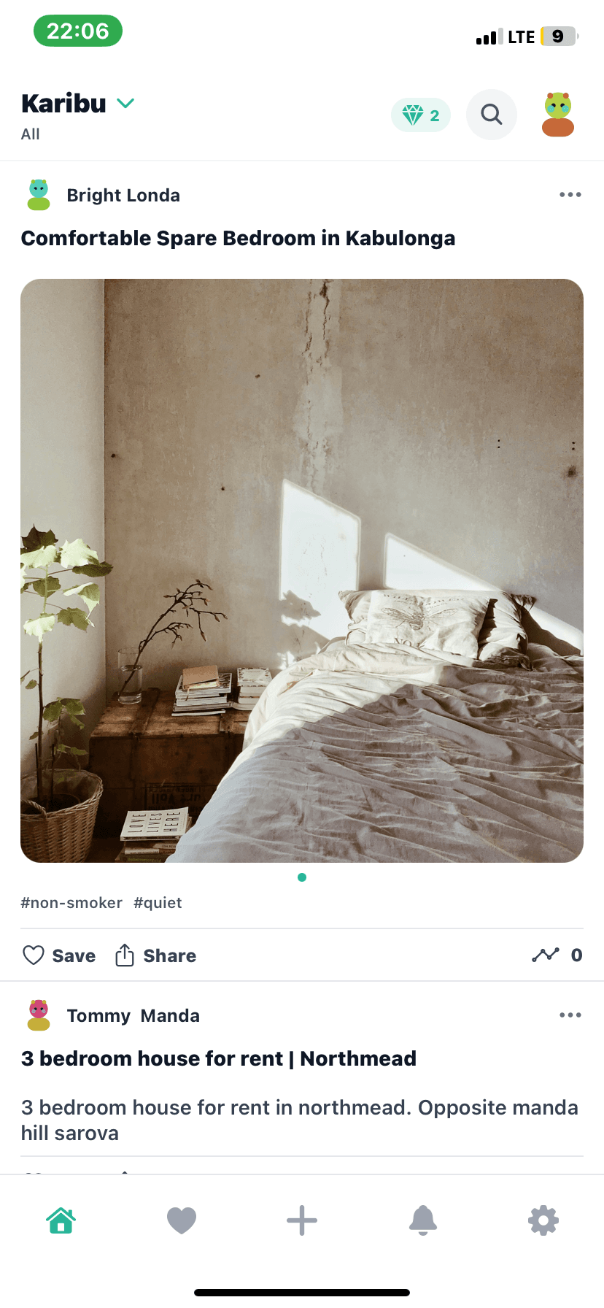Share the Kabulonga bedroom listing

[x=155, y=955]
